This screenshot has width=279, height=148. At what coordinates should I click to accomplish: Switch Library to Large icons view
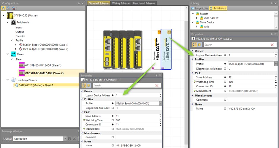coord(200,8)
